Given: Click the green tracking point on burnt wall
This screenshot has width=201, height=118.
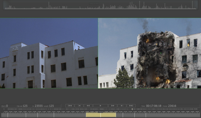Looking at the screenshot, I should [161, 53].
